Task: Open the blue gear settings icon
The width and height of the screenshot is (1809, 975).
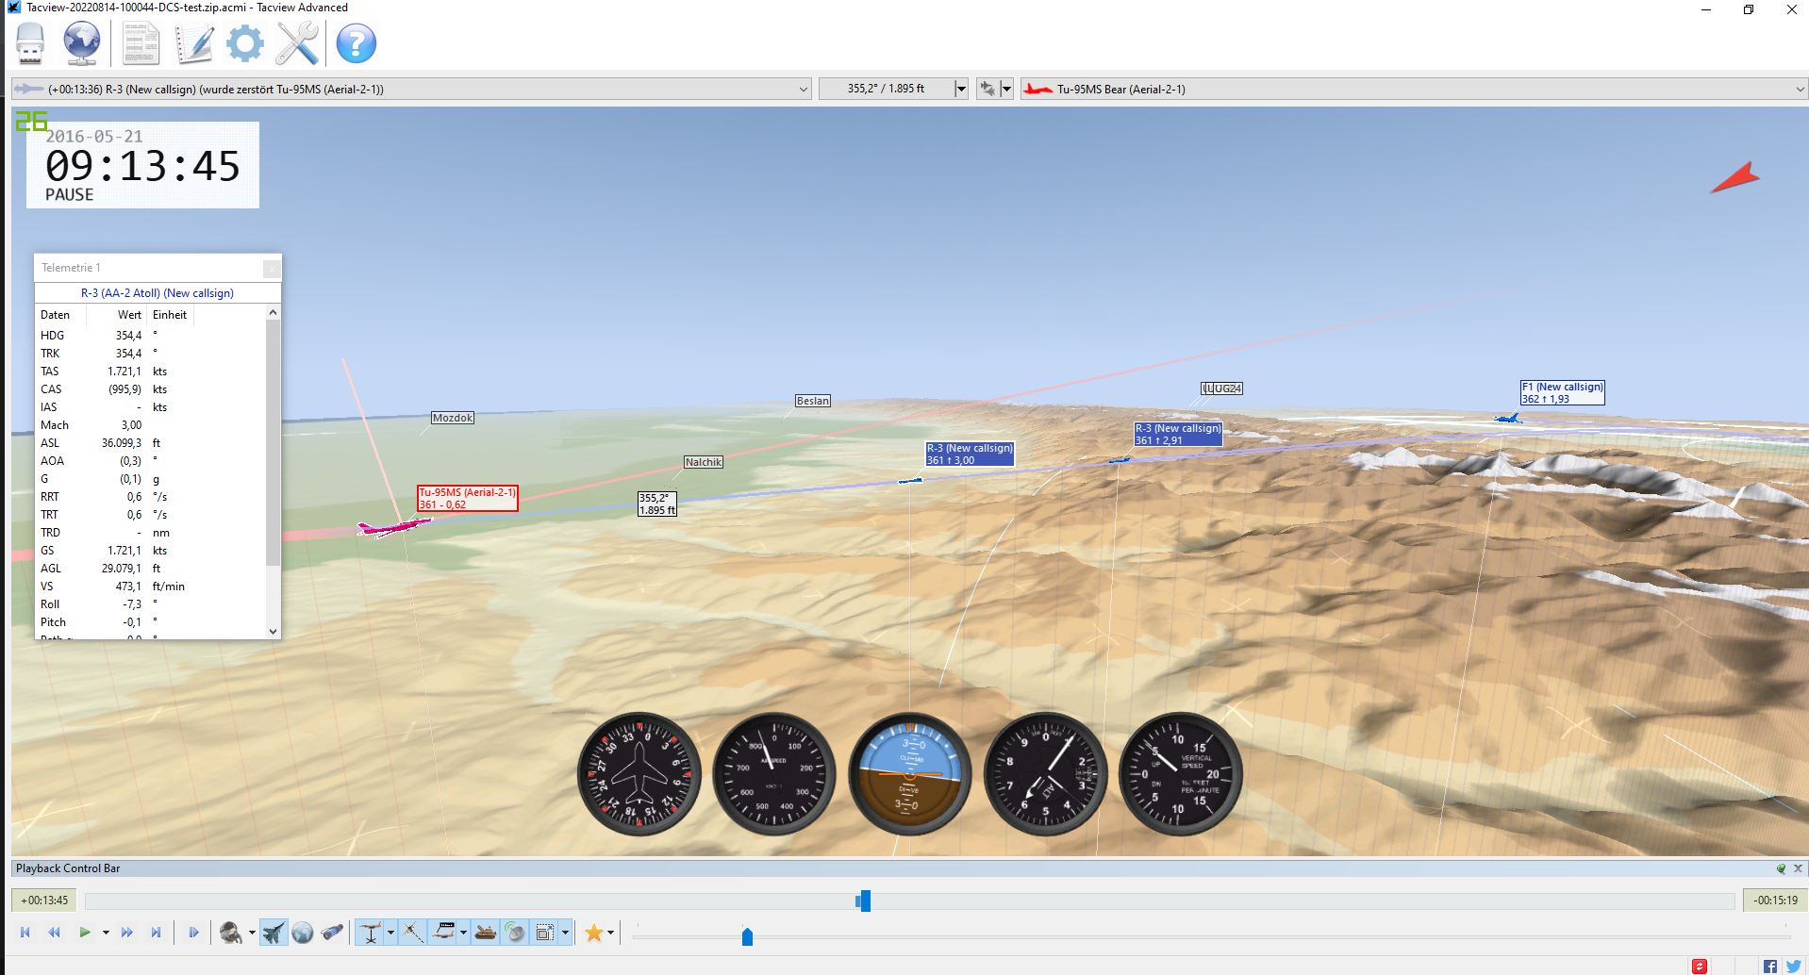Action: click(245, 43)
